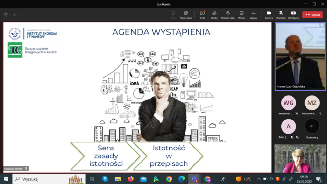Click the Wyszukaj taskbar search box

coord(49,179)
